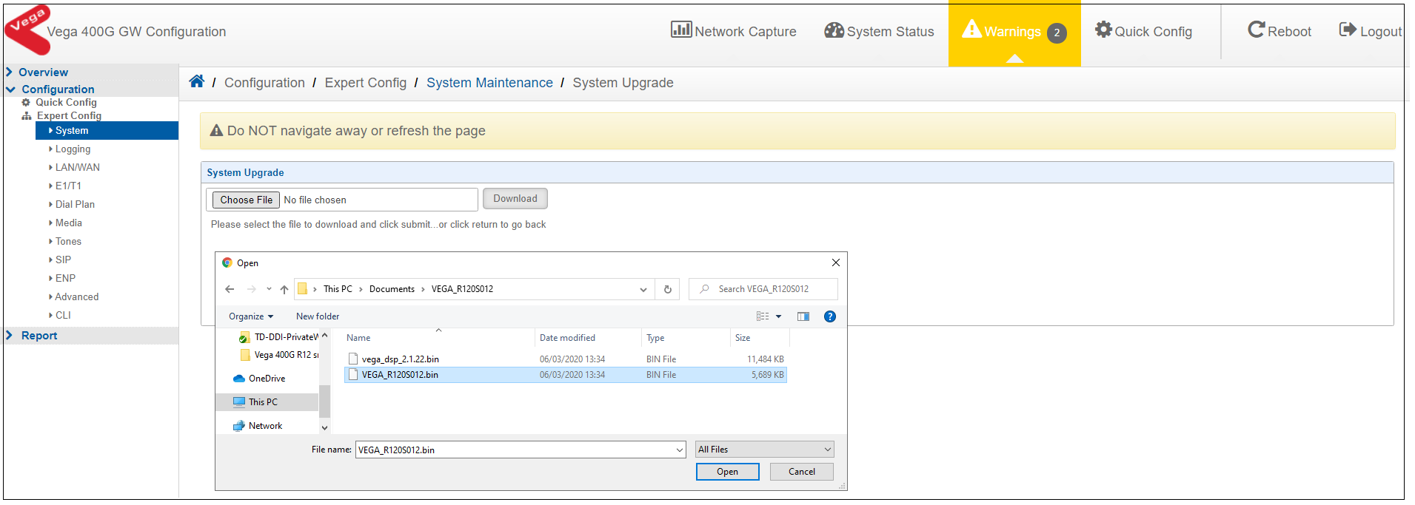The image size is (1415, 505).
Task: Select Logging in the sidebar
Action: (73, 149)
